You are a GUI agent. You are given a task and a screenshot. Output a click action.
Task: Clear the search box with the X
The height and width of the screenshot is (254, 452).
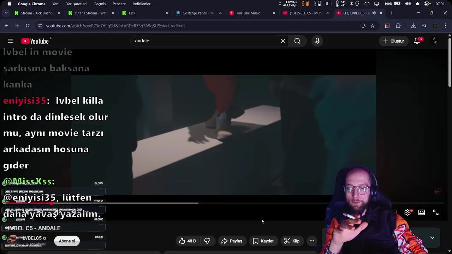click(x=283, y=41)
